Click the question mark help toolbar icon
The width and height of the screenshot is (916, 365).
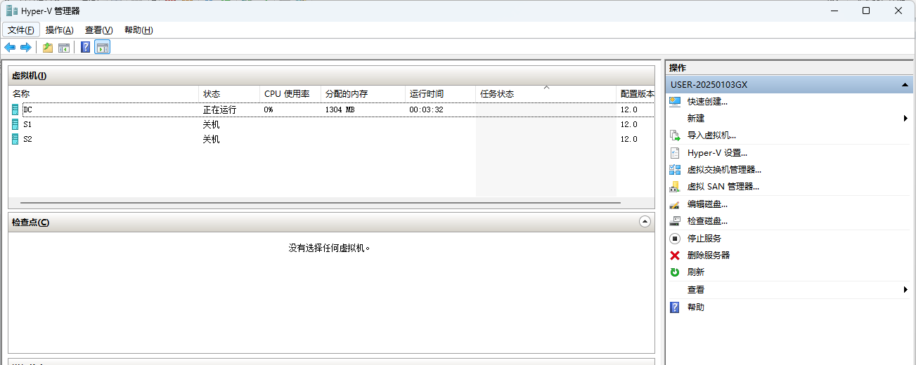[x=86, y=47]
